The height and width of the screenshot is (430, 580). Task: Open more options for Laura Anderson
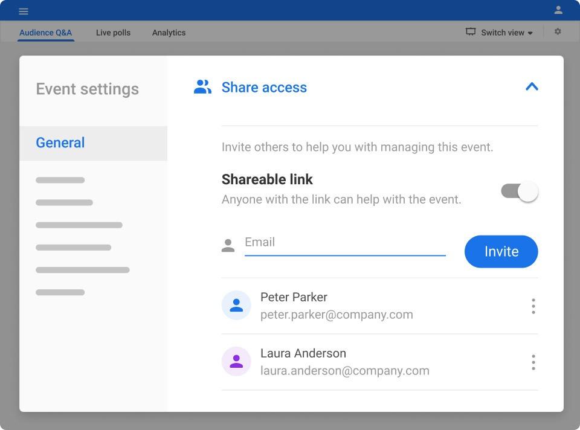pyautogui.click(x=533, y=362)
